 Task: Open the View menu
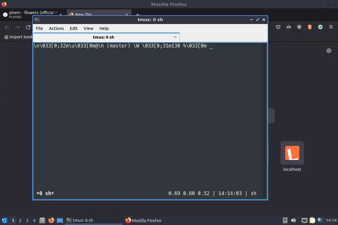click(x=88, y=28)
